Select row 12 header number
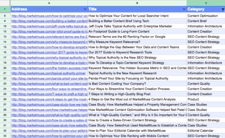This screenshot has width=225, height=138. [5, 32]
